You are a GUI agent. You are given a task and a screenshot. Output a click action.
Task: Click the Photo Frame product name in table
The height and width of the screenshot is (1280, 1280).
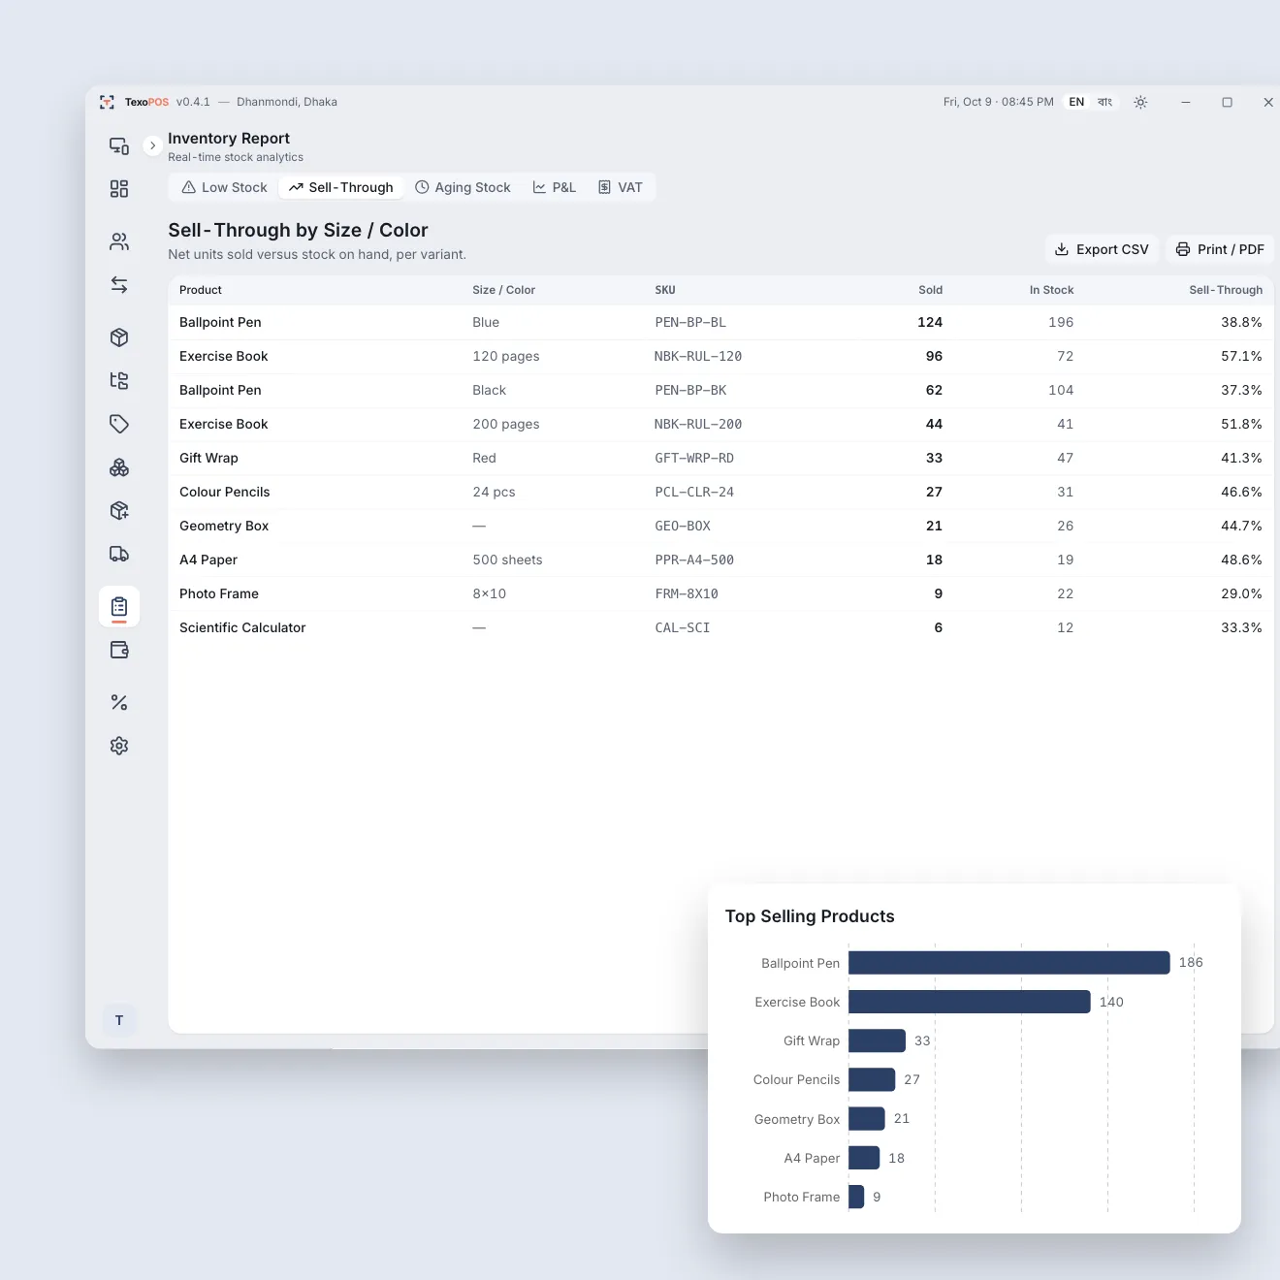(x=219, y=593)
